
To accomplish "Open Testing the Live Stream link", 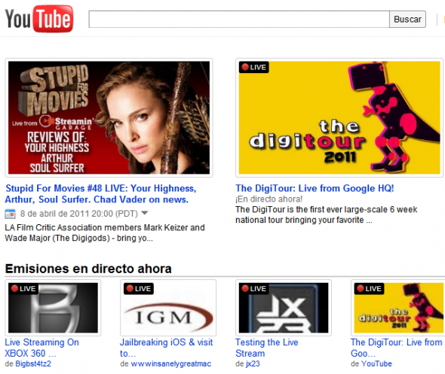I will pyautogui.click(x=267, y=348).
